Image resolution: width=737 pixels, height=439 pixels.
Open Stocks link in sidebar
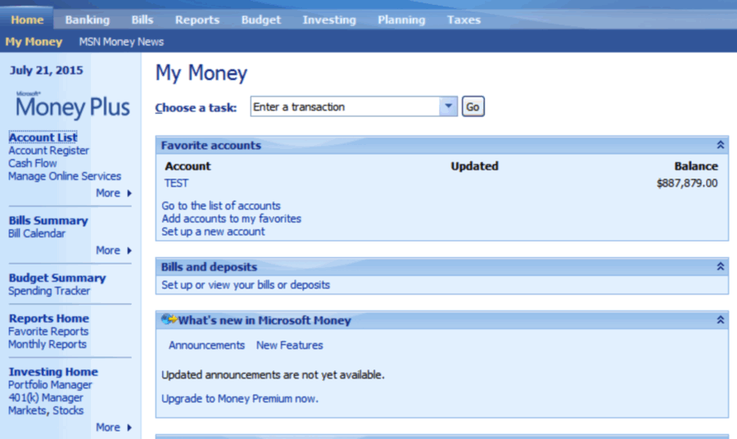(x=68, y=411)
